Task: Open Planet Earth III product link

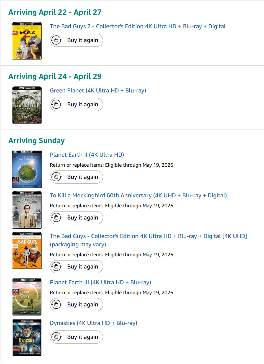Action: pyautogui.click(x=100, y=282)
